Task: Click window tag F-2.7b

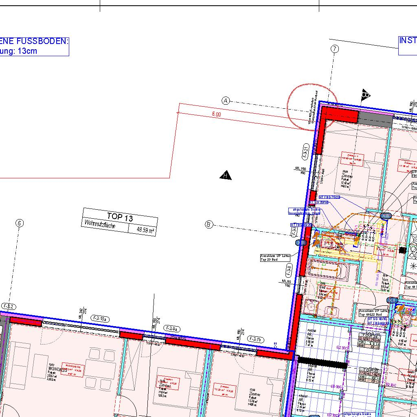Action: pyautogui.click(x=256, y=339)
